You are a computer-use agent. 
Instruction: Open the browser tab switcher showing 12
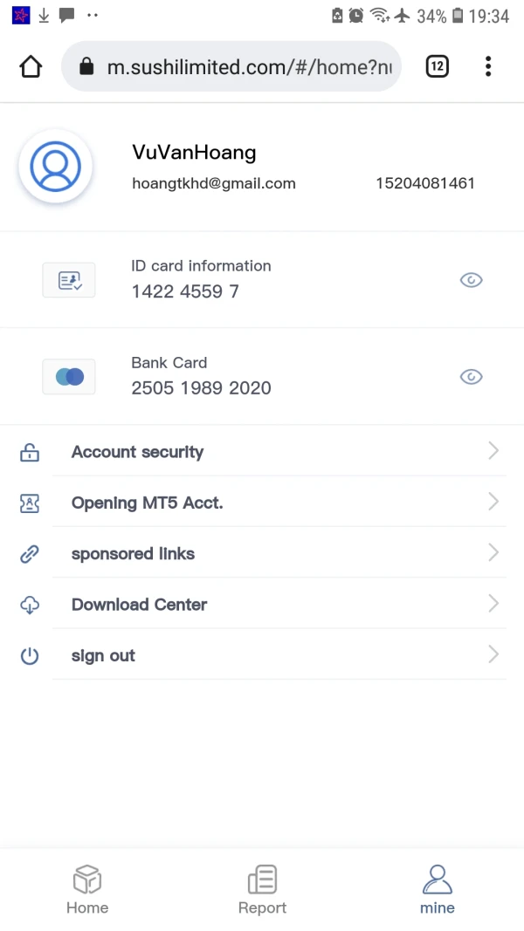click(437, 66)
